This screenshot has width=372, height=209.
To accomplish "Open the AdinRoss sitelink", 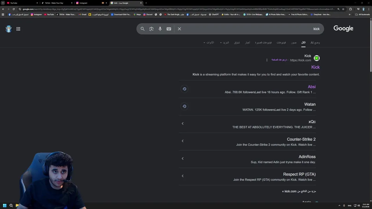I will pyautogui.click(x=307, y=157).
